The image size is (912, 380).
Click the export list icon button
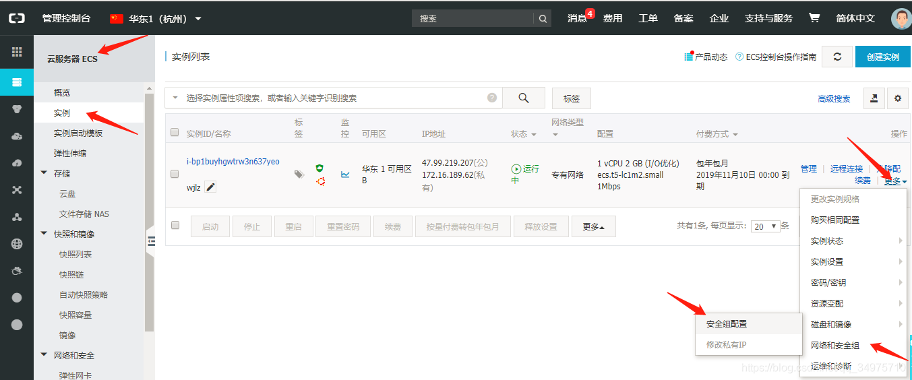click(x=874, y=98)
